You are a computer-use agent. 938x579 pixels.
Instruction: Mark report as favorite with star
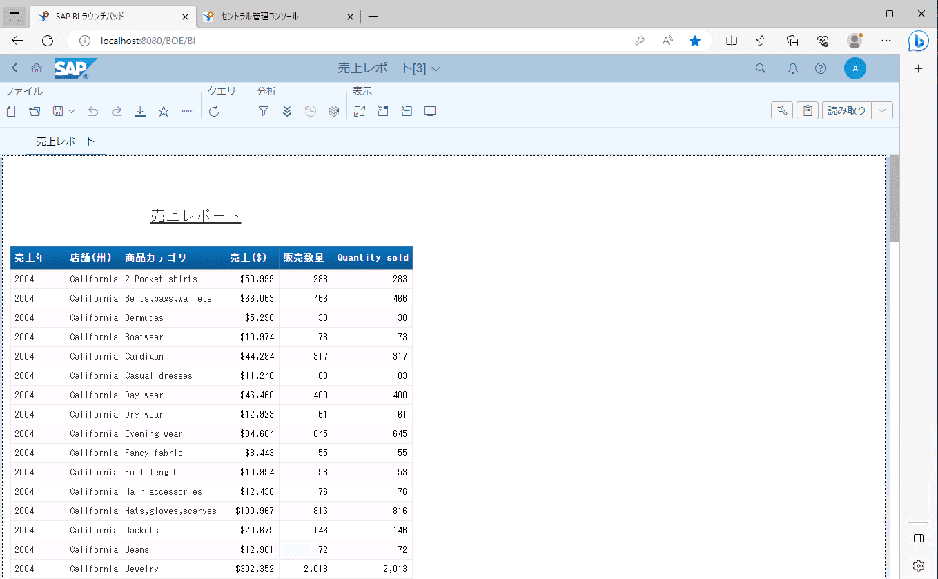pyautogui.click(x=164, y=111)
